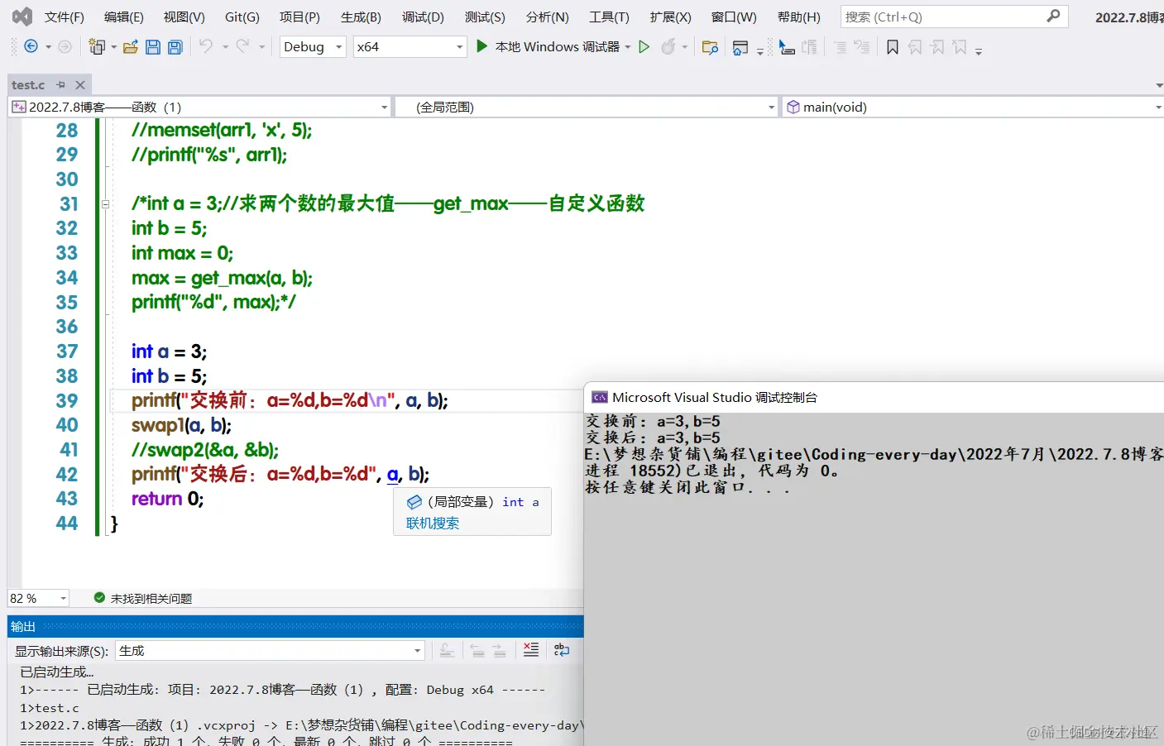Click the swap1(a, b); code on line 40
Viewport: 1164px width, 746px height.
[181, 425]
